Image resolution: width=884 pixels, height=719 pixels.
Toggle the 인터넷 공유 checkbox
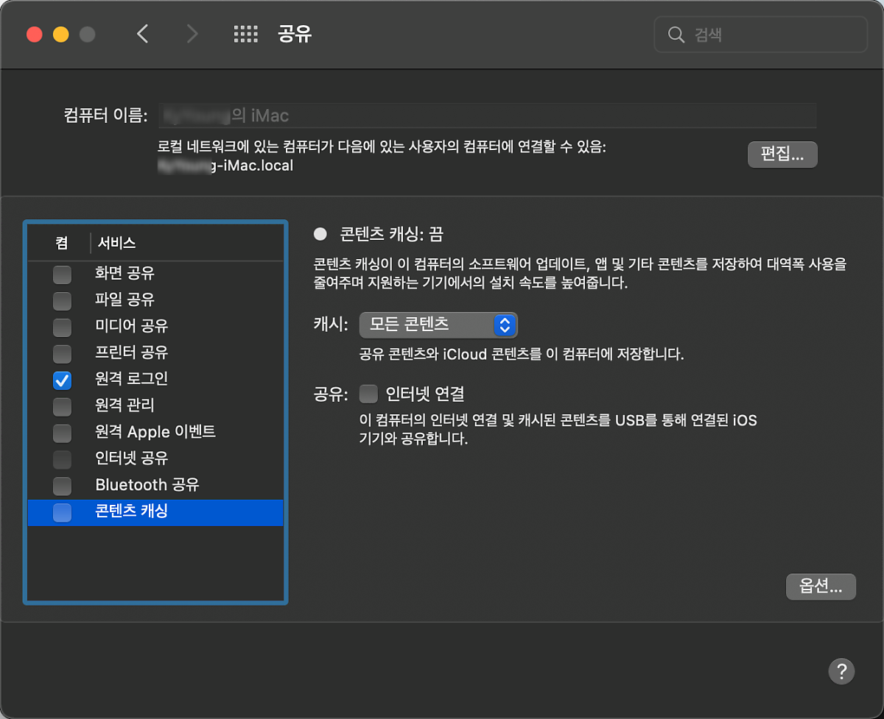(x=63, y=459)
